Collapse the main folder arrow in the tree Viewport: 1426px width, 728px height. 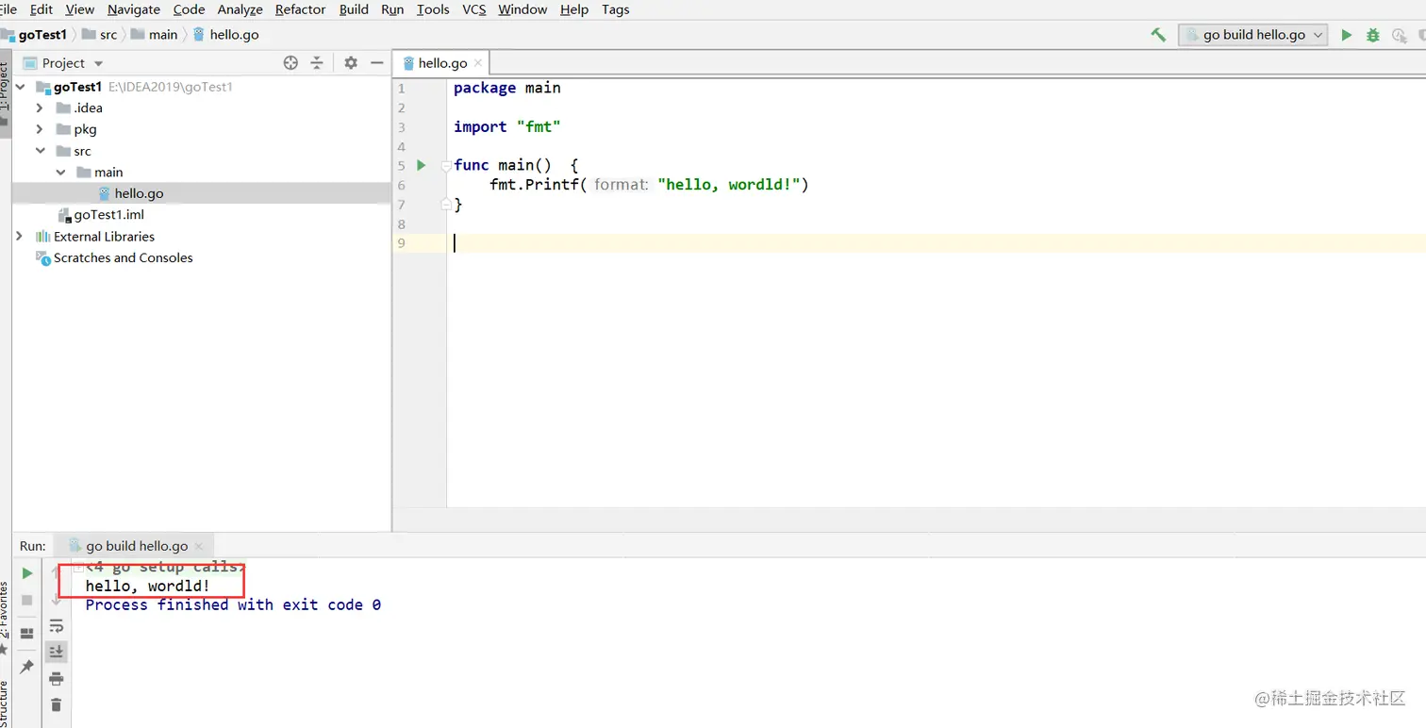(x=60, y=173)
